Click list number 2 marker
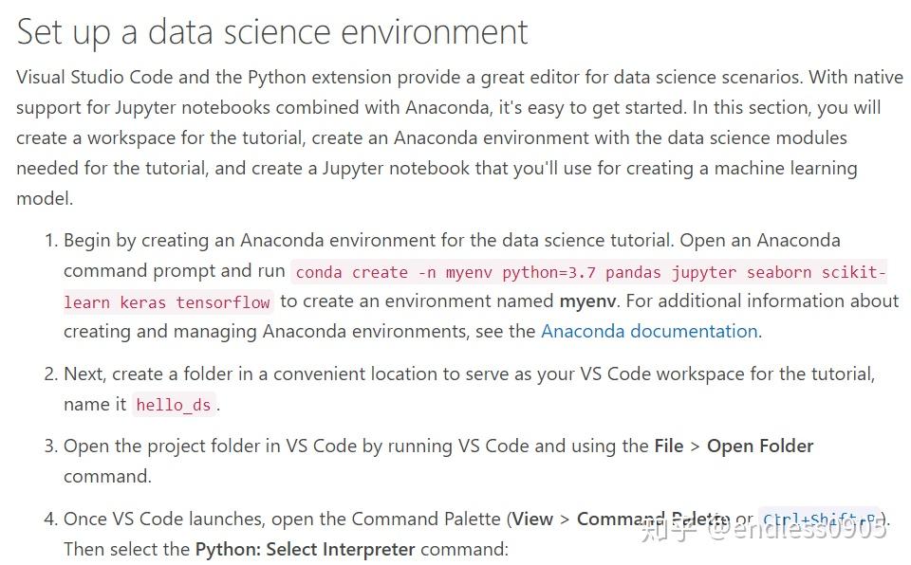The height and width of the screenshot is (565, 911). [50, 374]
